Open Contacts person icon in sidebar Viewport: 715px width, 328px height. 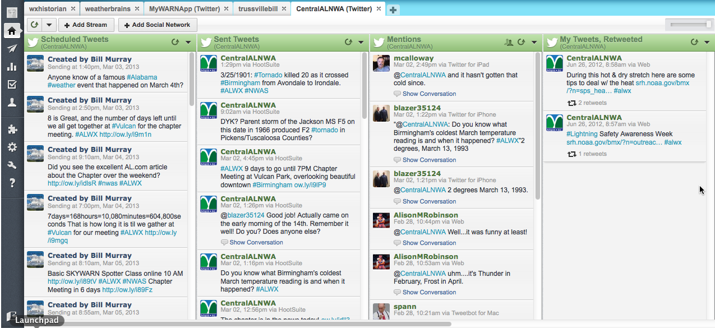[x=12, y=103]
